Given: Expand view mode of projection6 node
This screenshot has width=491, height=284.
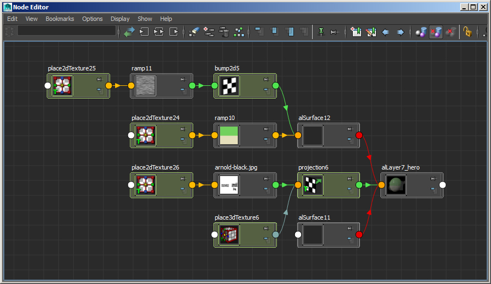Looking at the screenshot, I should (350, 189).
